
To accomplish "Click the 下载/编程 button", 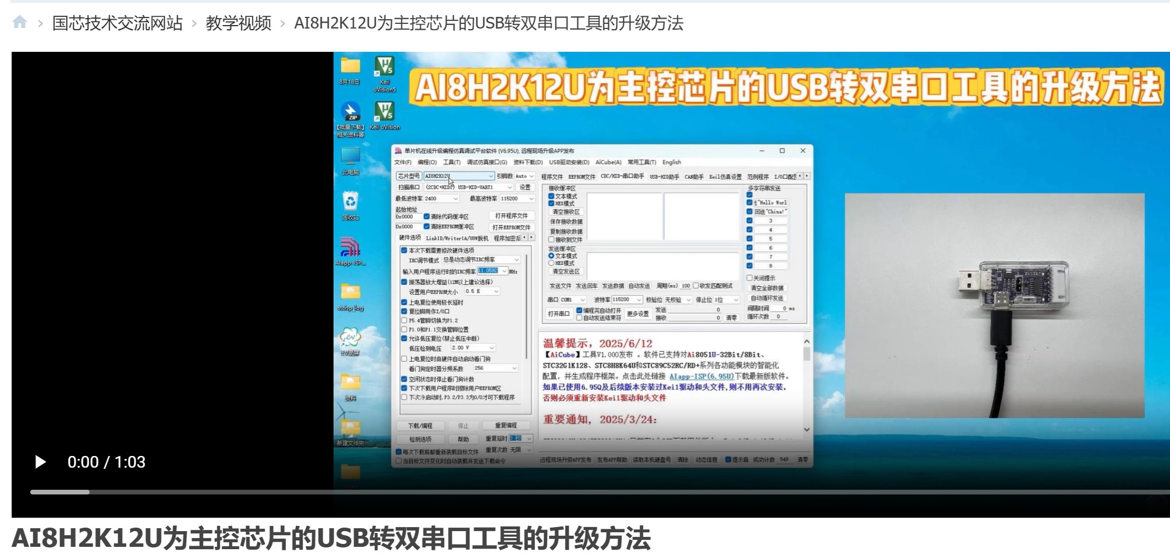I will (x=420, y=426).
